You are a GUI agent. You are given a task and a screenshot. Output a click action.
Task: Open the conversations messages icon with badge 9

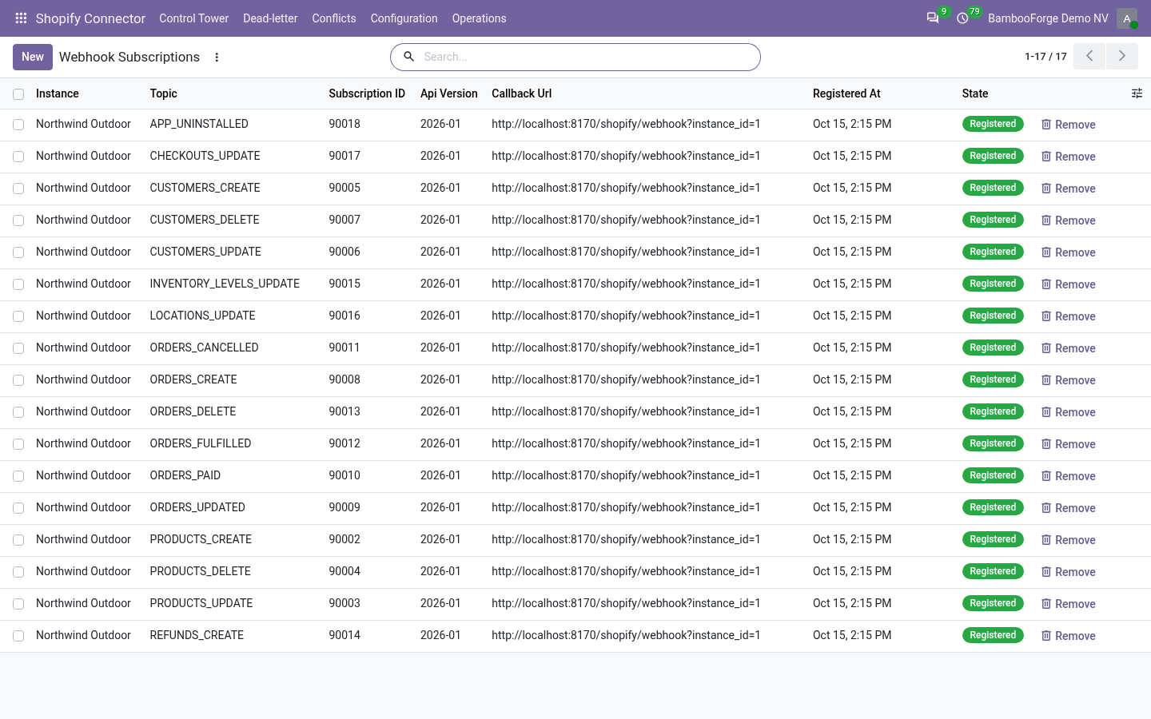(933, 18)
